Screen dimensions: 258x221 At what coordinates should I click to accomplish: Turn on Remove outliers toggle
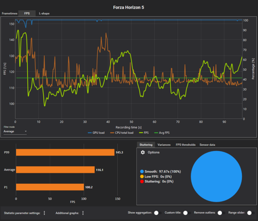(x=221, y=213)
